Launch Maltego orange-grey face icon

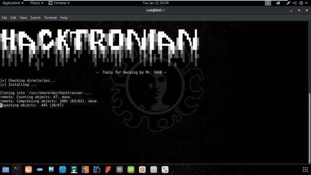[86, 170]
